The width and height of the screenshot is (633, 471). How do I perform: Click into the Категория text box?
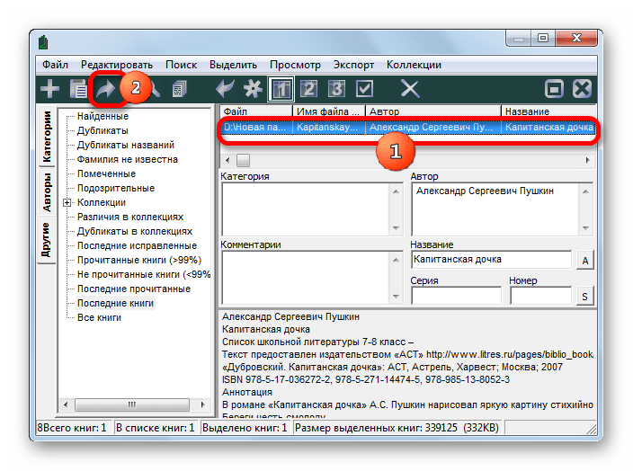tap(306, 209)
